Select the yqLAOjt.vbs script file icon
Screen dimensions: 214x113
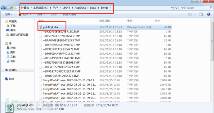point(41,27)
